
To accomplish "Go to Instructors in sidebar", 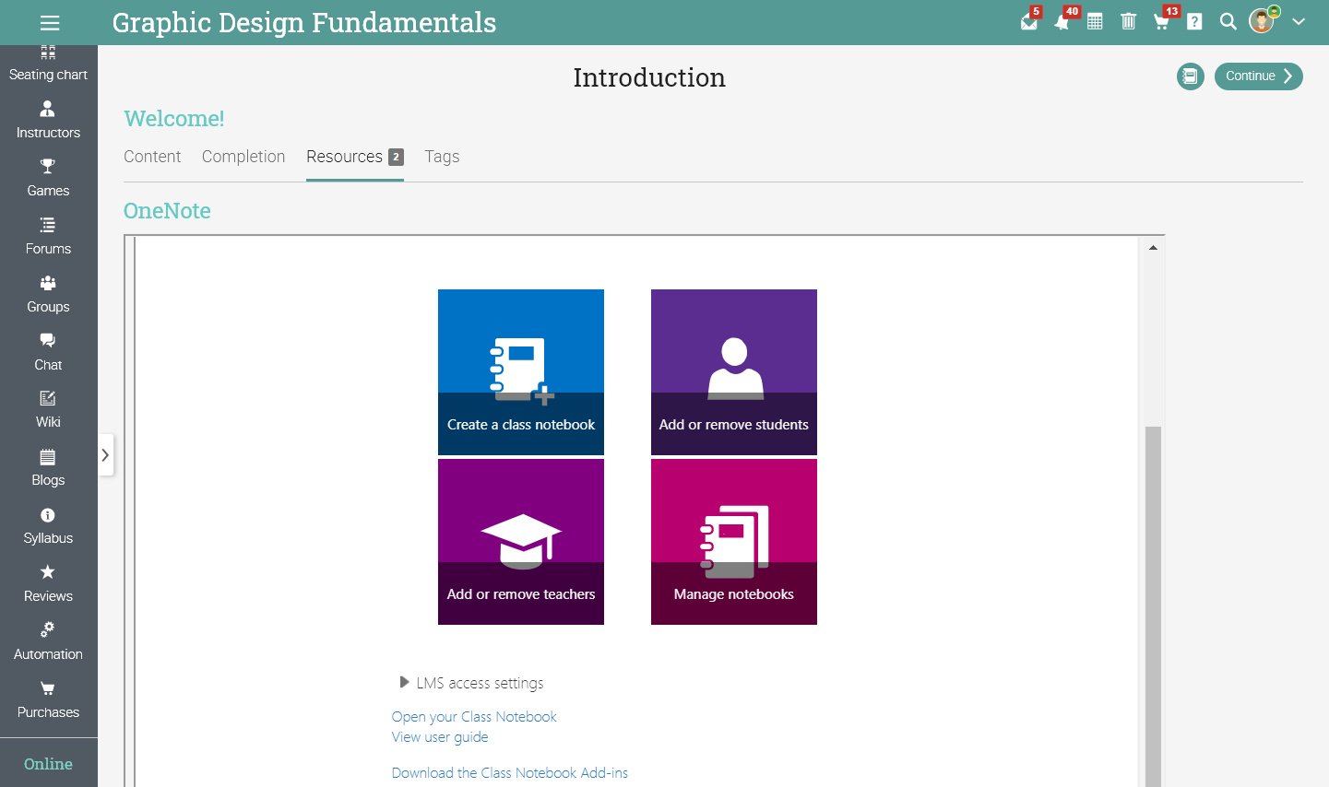I will point(48,121).
